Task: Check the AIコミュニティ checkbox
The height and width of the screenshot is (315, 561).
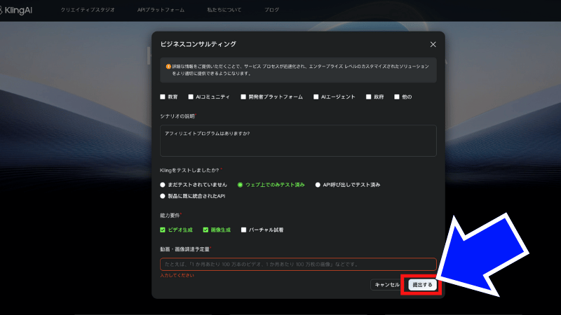Action: [191, 97]
